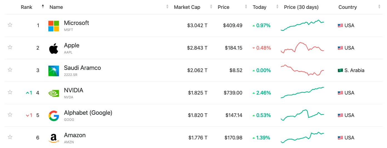Click the USA flag in Microsoft row

pos(340,25)
